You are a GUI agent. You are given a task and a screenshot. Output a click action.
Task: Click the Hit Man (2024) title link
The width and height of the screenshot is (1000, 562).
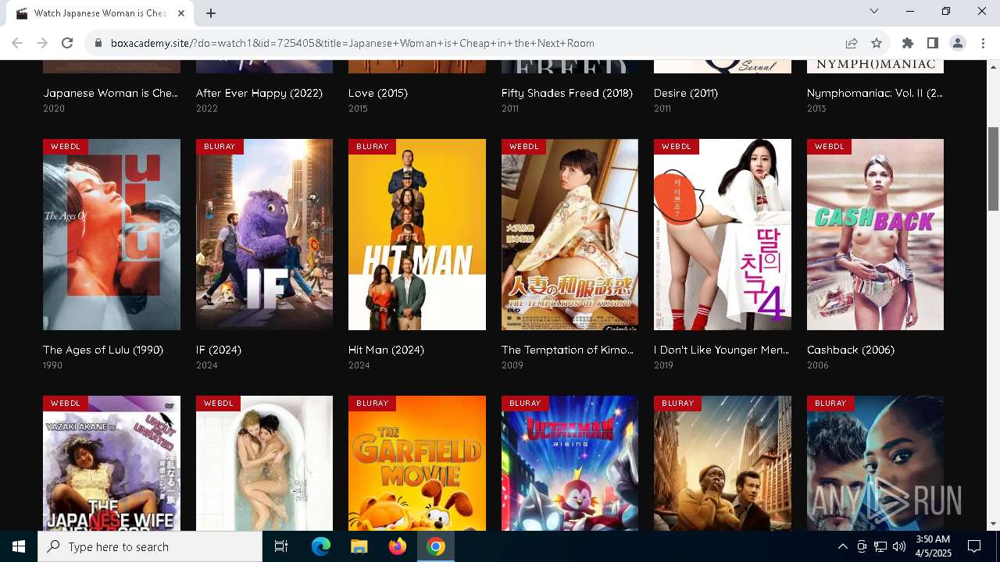tap(386, 350)
